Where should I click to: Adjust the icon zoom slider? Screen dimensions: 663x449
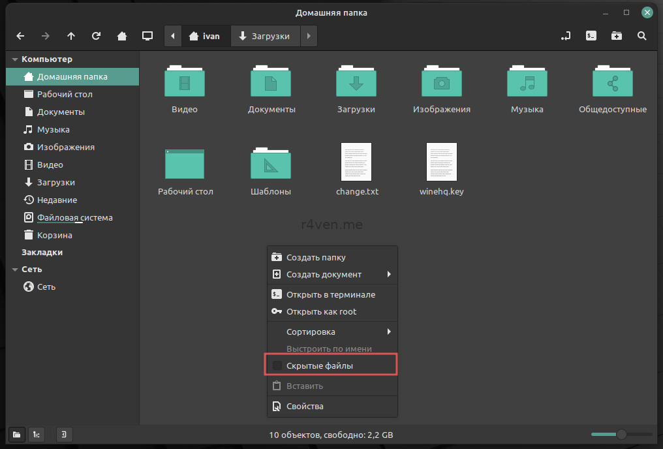[x=621, y=434]
